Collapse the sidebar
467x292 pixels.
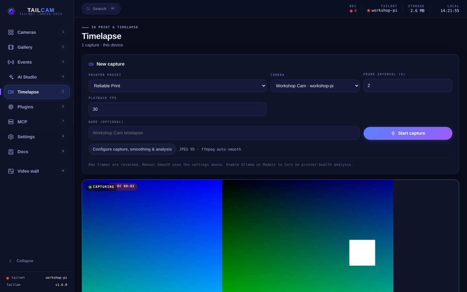[37, 261]
